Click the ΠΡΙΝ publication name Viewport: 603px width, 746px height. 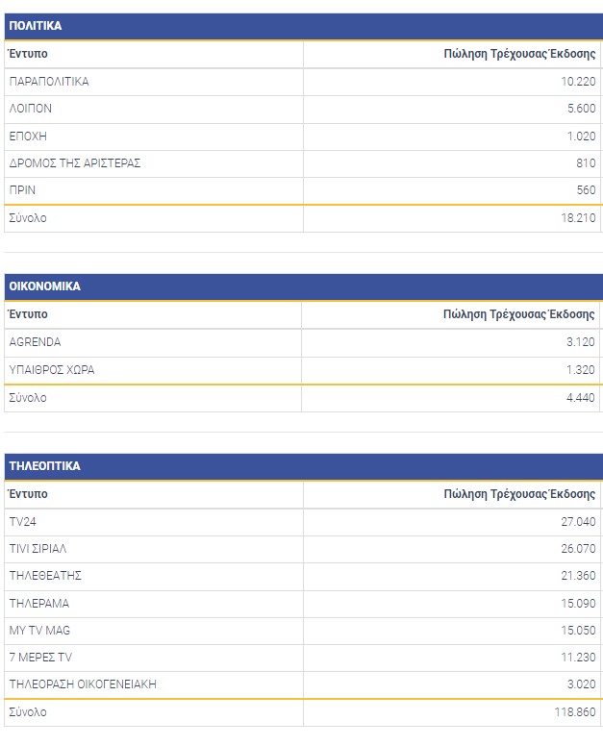point(22,190)
